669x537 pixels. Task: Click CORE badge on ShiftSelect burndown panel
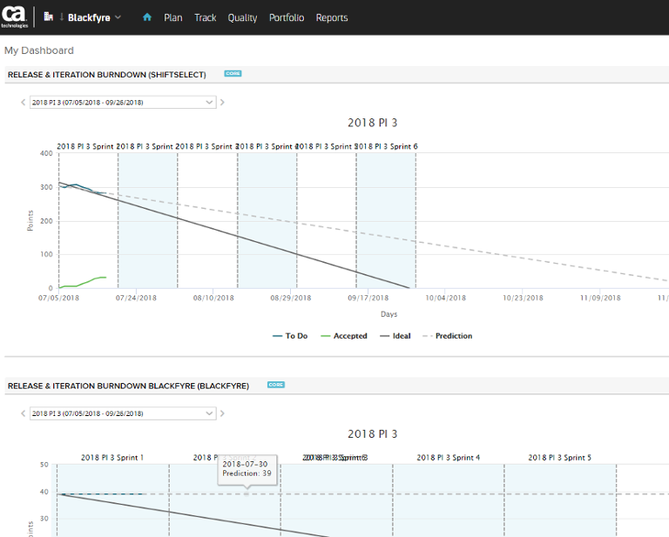[233, 73]
